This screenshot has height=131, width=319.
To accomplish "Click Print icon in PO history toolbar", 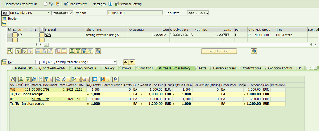I will pos(58,79).
